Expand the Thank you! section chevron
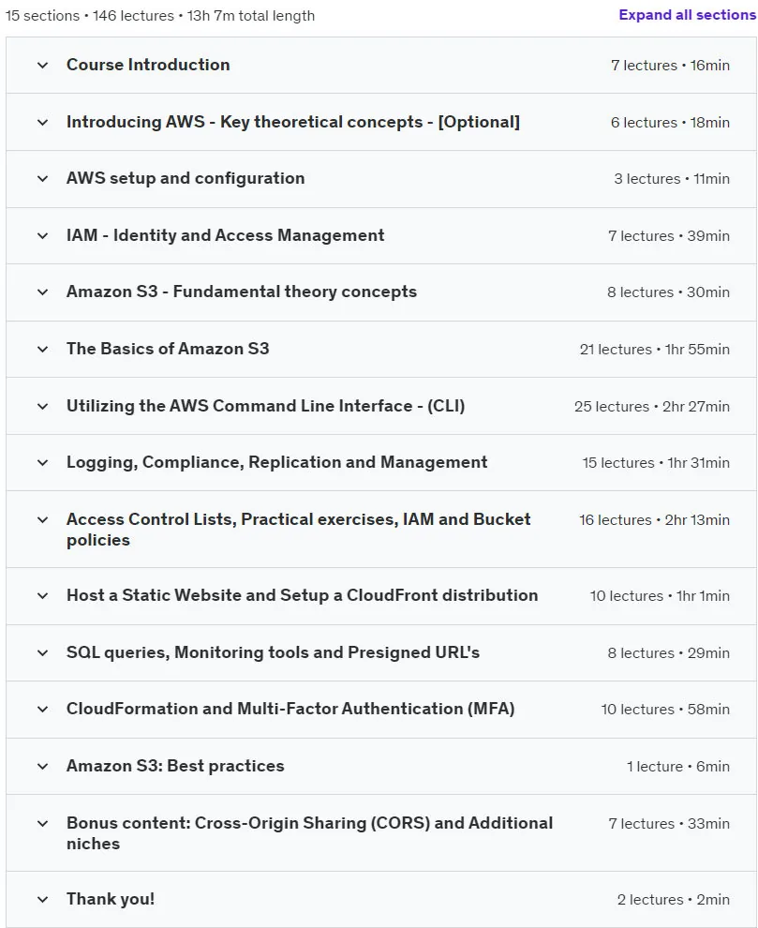The image size is (758, 928). 42,900
